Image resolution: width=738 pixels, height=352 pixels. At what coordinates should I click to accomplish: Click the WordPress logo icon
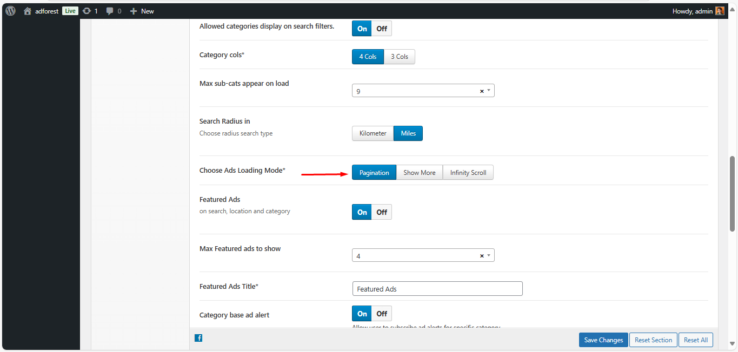(x=10, y=11)
